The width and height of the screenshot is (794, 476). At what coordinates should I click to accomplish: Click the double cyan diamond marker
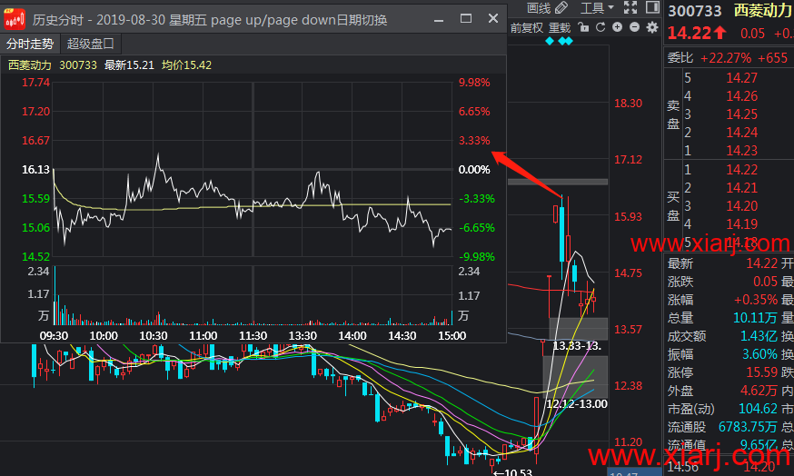click(566, 41)
